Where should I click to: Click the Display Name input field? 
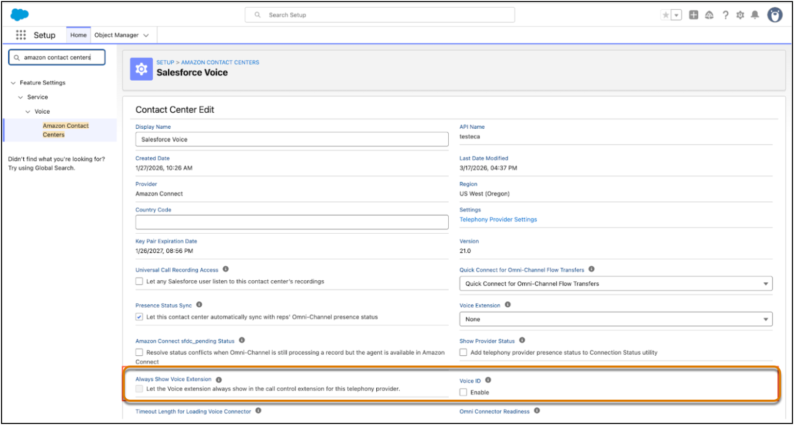pos(292,140)
